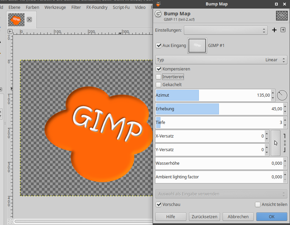Image resolution: width=290 pixels, height=225 pixels.
Task: Toggle the Aux Eingang checkbox
Action: 158,46
